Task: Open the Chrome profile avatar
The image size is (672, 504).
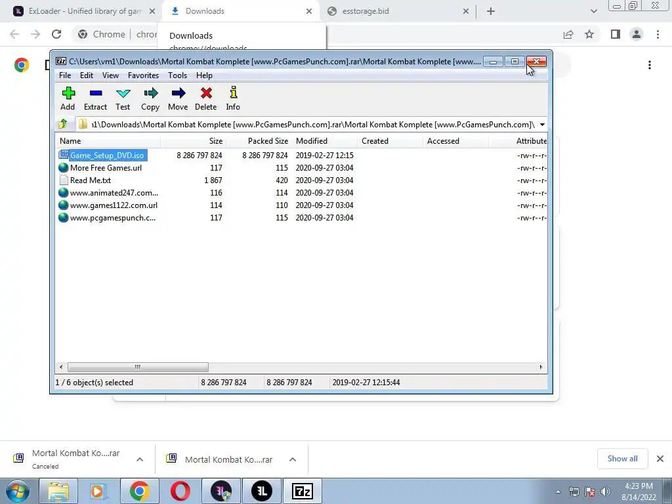Action: click(637, 34)
